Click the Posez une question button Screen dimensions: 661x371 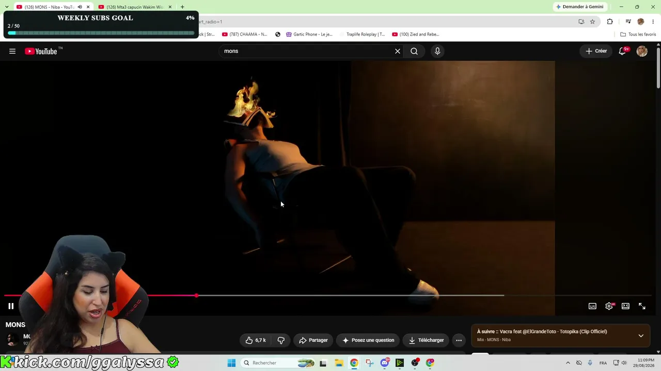(368, 340)
